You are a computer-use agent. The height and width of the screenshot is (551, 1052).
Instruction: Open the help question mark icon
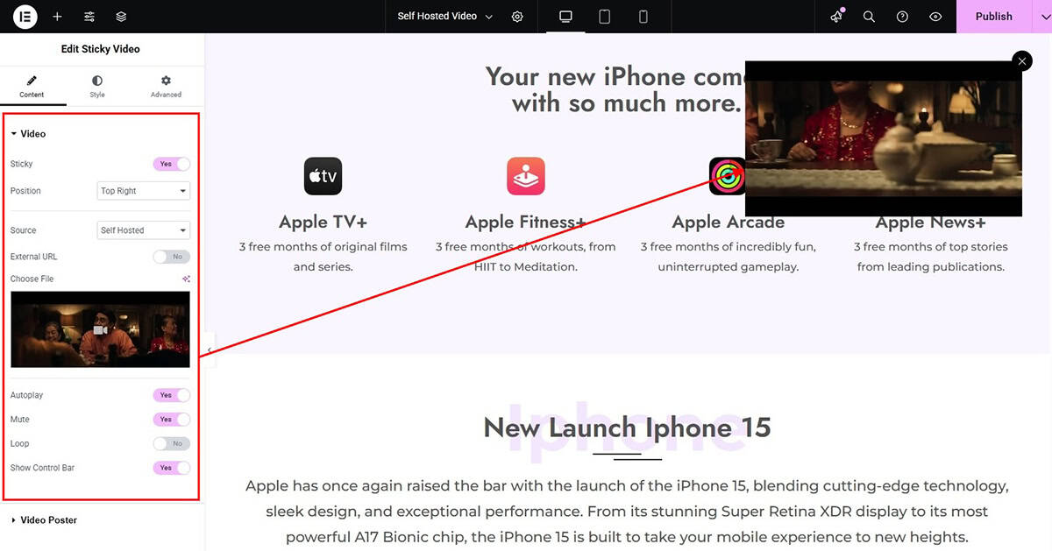click(902, 17)
